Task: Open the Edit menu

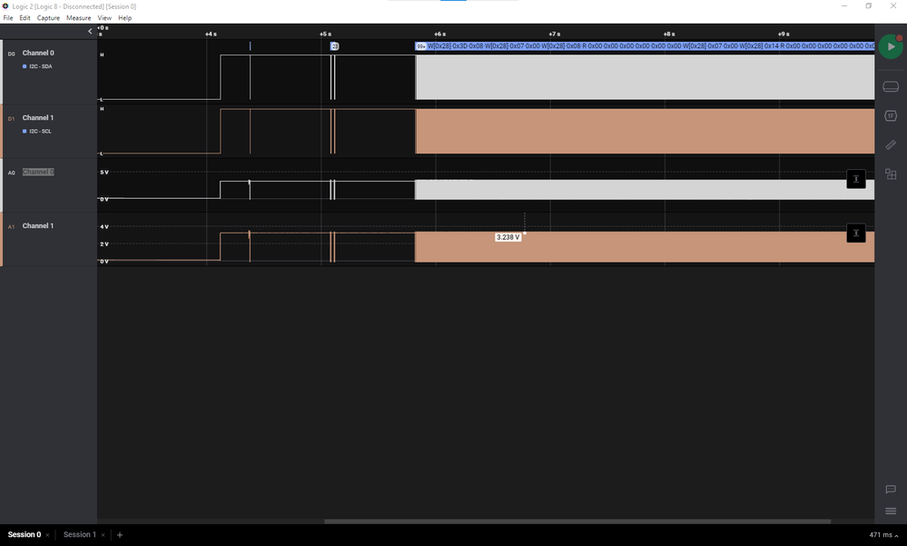Action: 25,18
